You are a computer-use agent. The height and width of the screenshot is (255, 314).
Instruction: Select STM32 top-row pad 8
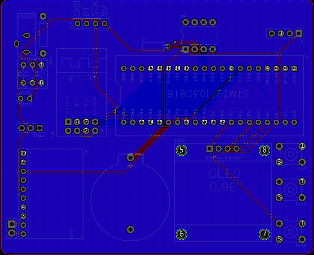[231, 68]
